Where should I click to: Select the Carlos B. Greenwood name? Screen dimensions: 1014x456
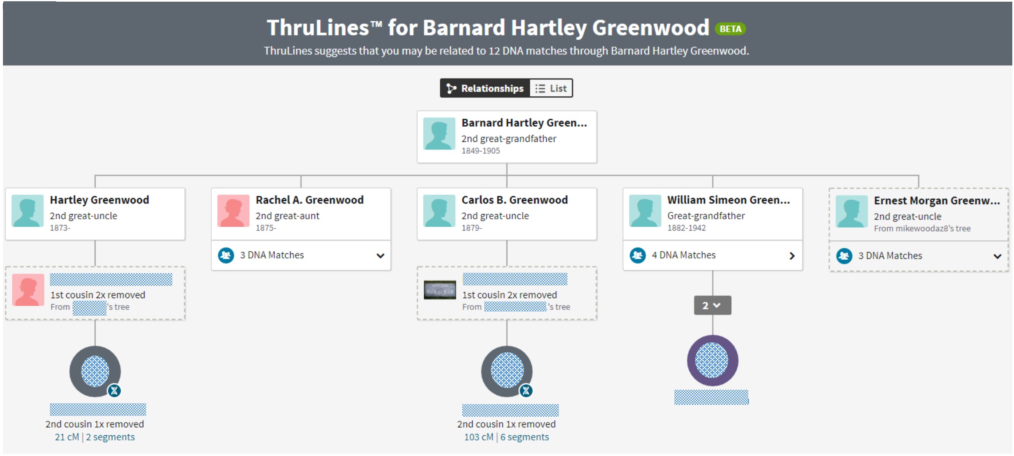[515, 200]
